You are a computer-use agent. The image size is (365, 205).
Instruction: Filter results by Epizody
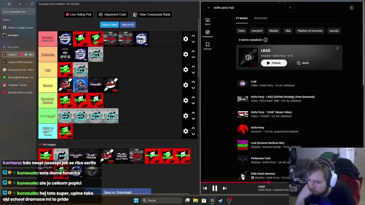point(334,31)
